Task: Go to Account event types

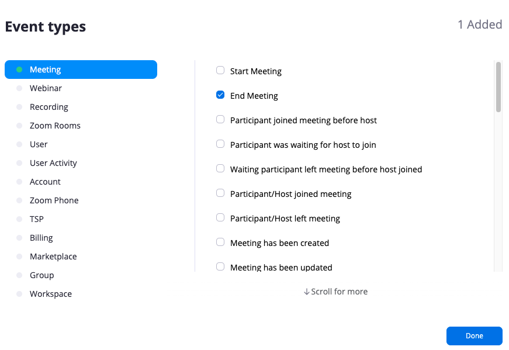Action: point(45,182)
